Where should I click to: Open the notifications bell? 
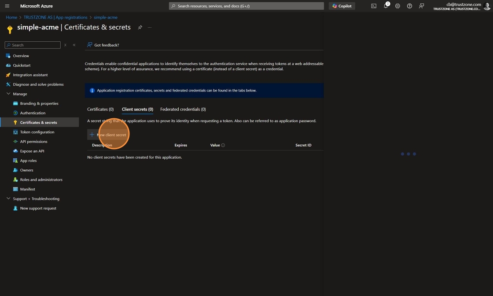(x=386, y=6)
